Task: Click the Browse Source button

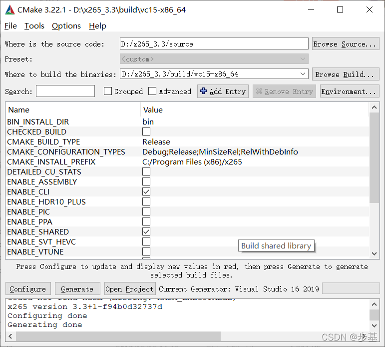Action: [346, 44]
